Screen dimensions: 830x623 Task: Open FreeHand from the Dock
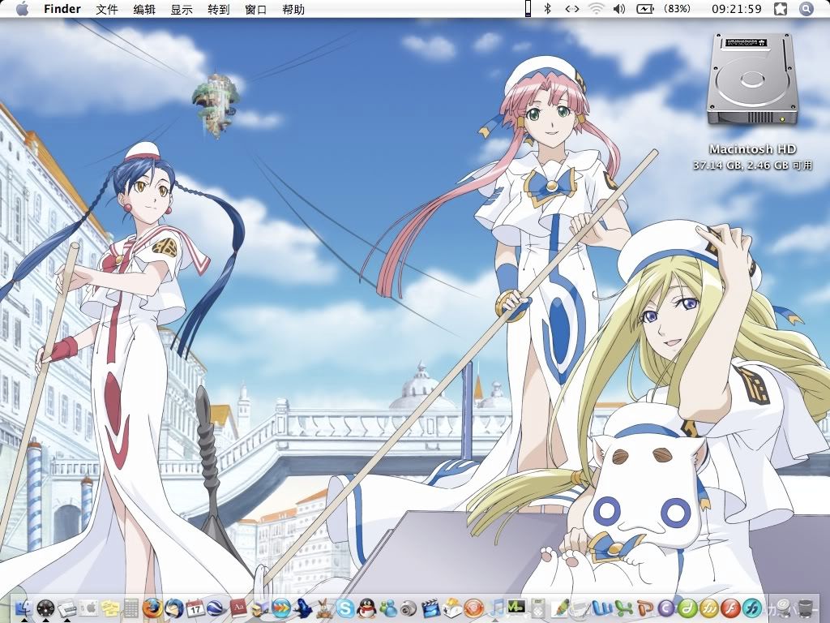point(751,608)
